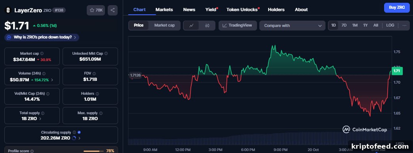Viewport: 413px width, 153px height.
Task: Expand the Circulating supply 202.26M ZRO chevron
Action: tap(79, 138)
